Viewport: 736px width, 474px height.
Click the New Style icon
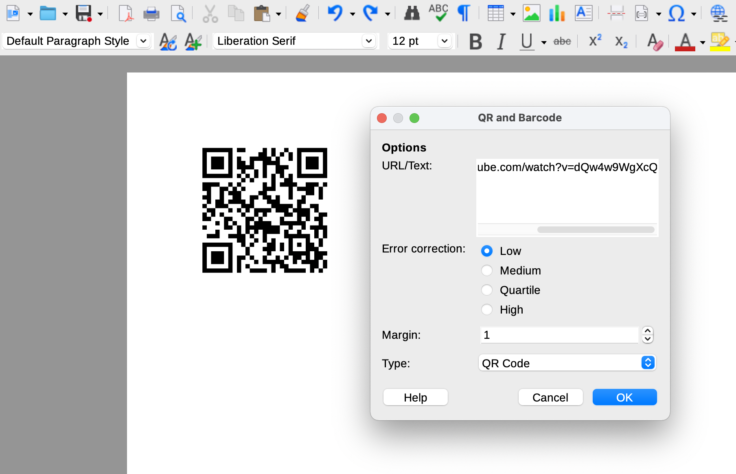point(193,41)
